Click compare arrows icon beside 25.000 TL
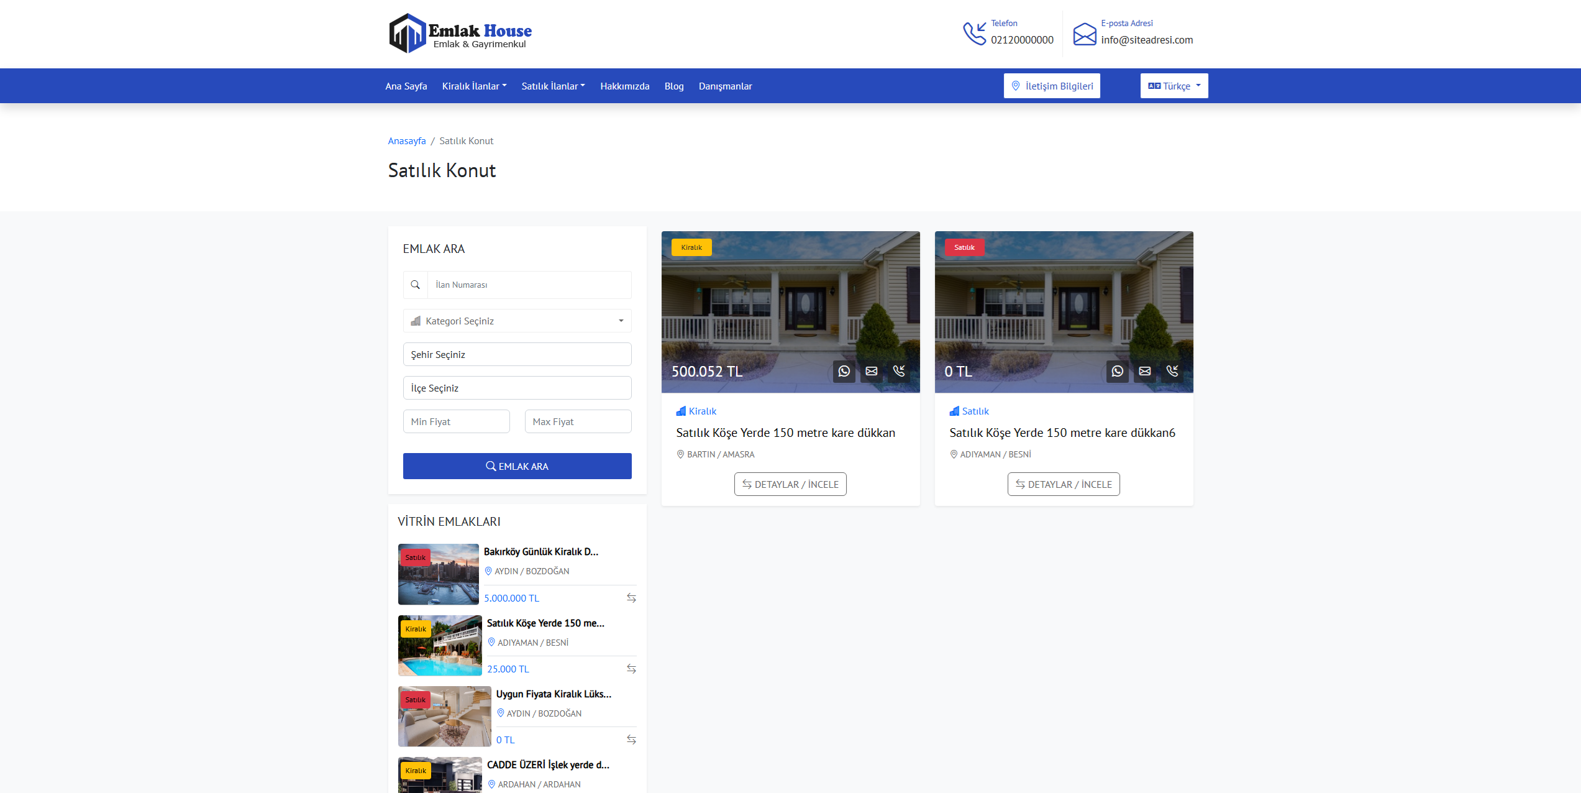Screen dimensions: 1581x793 coord(631,669)
